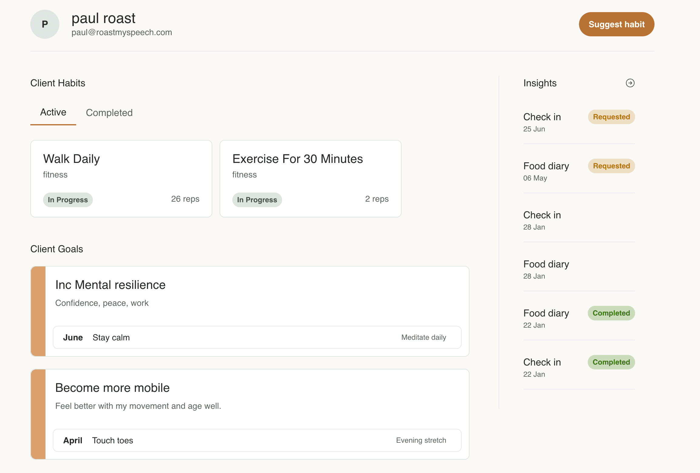Click the paul@roastmyspeech.com email address
700x473 pixels.
point(122,32)
